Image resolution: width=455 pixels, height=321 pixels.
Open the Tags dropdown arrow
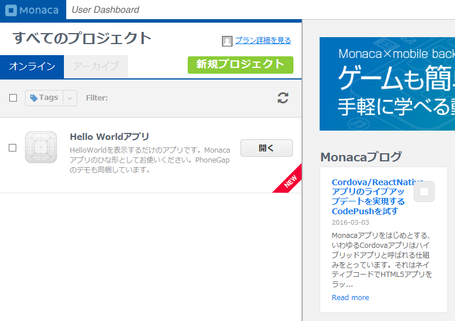70,98
